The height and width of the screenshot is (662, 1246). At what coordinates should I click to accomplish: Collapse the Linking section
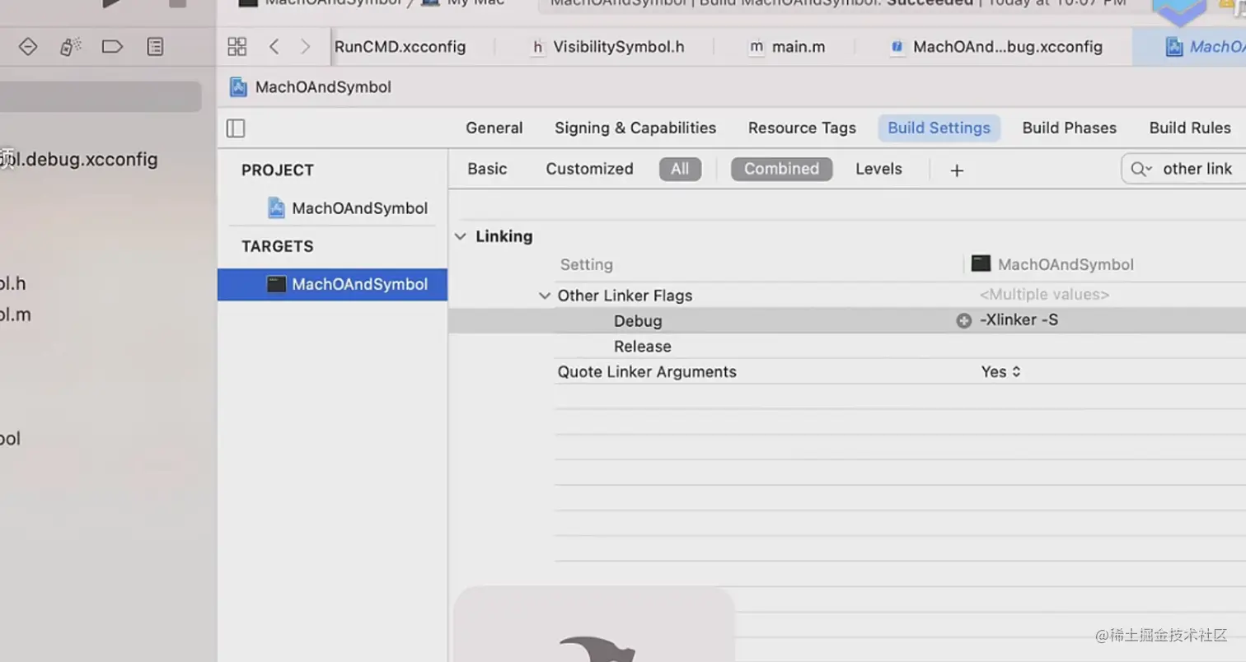[460, 237]
